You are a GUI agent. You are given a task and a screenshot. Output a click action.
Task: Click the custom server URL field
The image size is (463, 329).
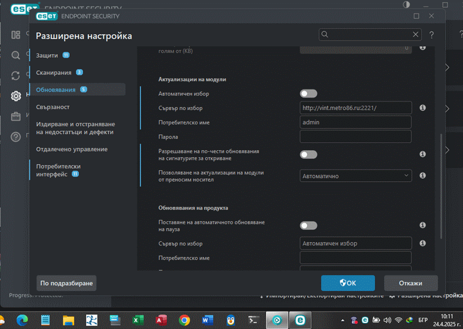tap(356, 108)
